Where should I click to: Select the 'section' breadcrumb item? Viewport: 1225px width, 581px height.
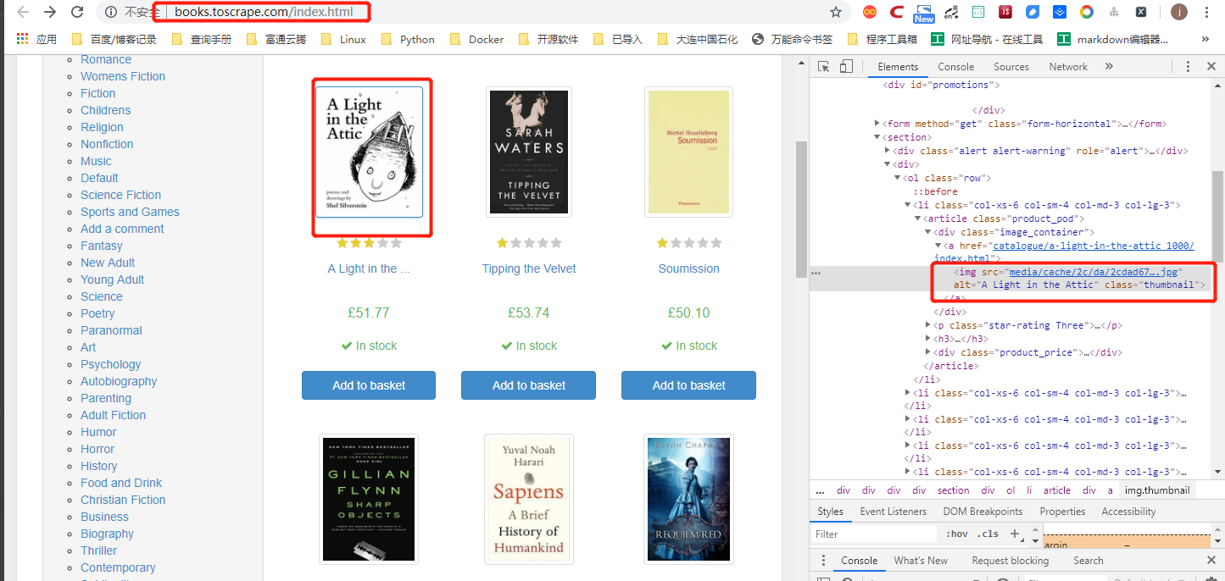click(x=953, y=490)
